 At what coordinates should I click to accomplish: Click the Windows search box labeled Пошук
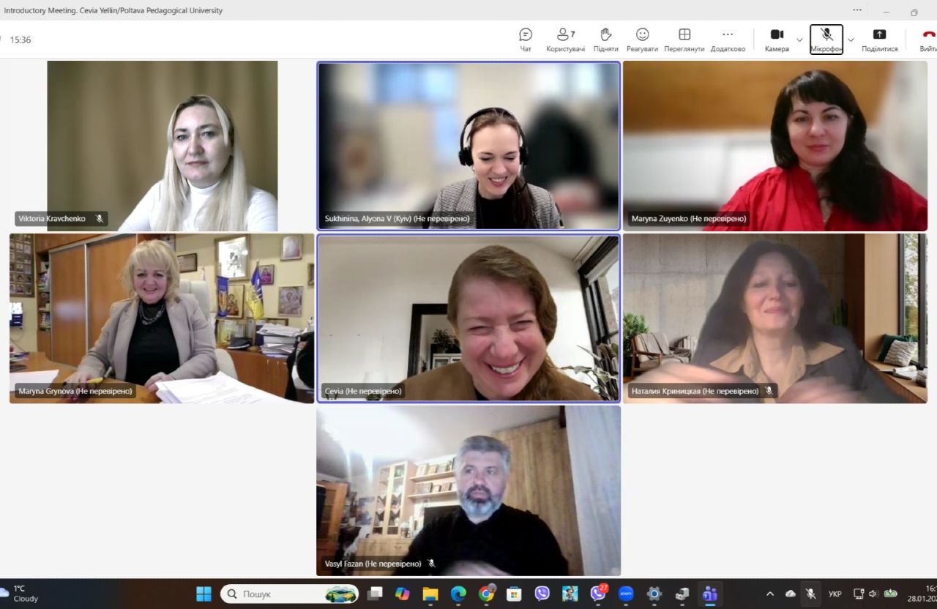tap(289, 594)
